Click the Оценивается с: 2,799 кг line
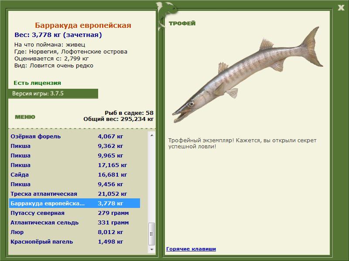 [51, 59]
